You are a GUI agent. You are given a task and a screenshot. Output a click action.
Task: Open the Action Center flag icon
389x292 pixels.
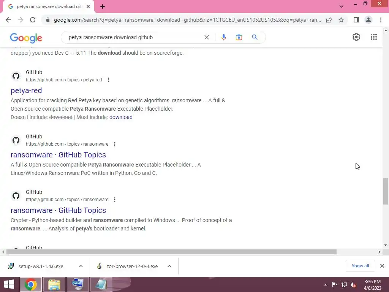tap(335, 284)
